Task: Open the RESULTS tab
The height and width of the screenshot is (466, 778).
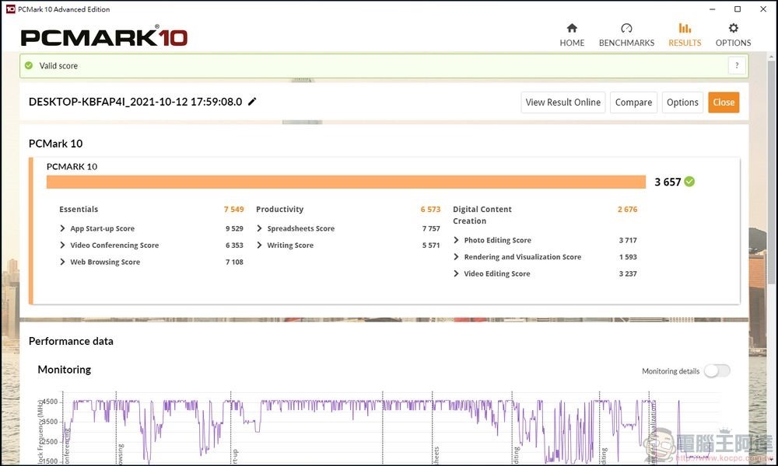Action: (685, 35)
